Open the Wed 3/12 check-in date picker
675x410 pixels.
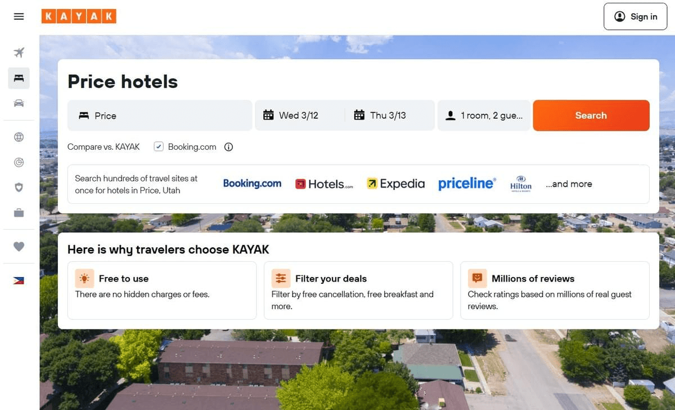click(x=300, y=115)
